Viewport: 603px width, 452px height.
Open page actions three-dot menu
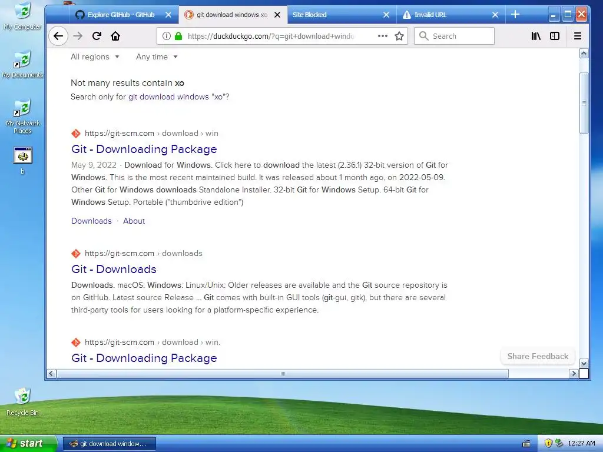click(x=383, y=36)
